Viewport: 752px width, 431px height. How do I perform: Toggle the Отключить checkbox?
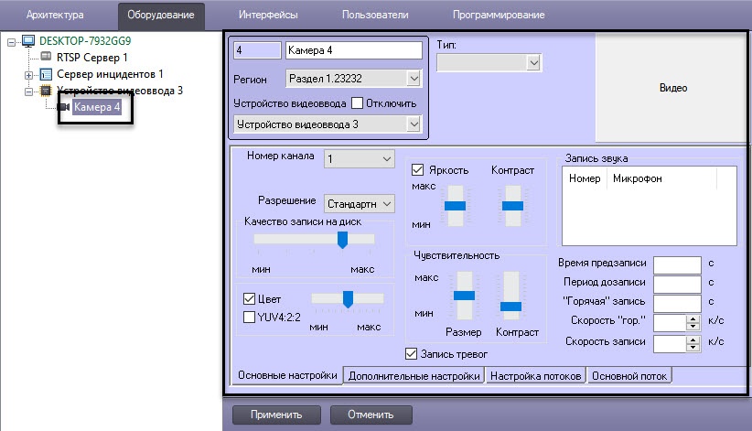358,102
